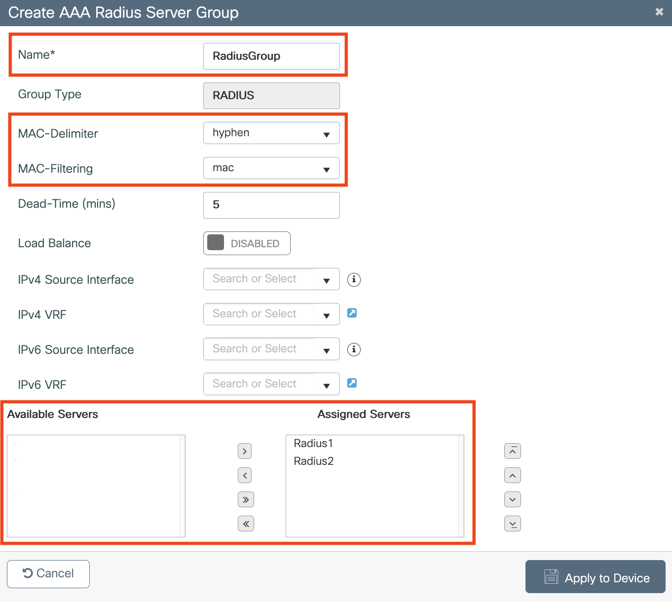672x602 pixels.
Task: Move selected server to Assigned Servers
Action: pyautogui.click(x=245, y=451)
